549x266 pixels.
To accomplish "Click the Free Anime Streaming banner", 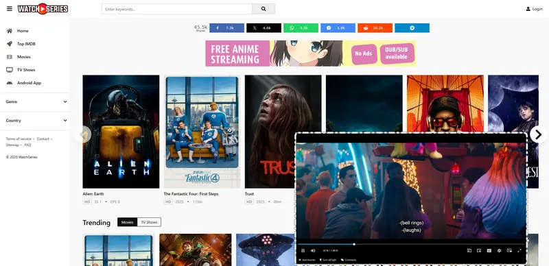I will point(311,53).
